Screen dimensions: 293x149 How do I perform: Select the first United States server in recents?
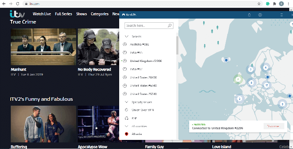coord(143,77)
